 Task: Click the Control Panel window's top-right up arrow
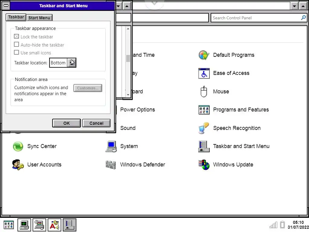[303, 6]
